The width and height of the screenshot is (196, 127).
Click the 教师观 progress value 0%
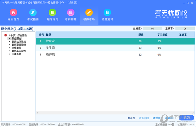pyautogui.click(x=159, y=55)
